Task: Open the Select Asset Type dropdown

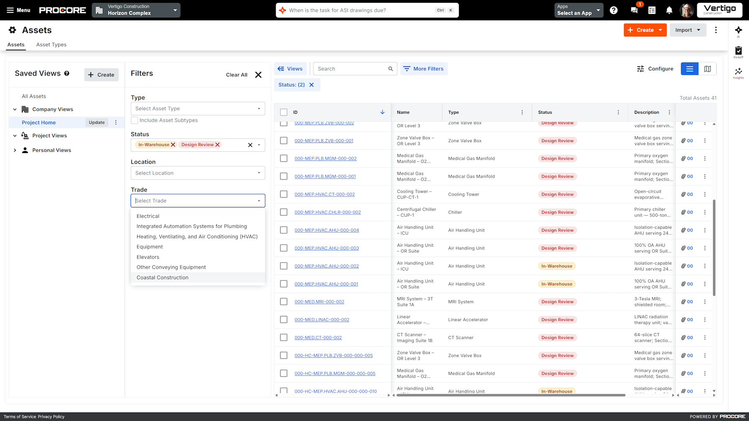Action: [x=198, y=109]
